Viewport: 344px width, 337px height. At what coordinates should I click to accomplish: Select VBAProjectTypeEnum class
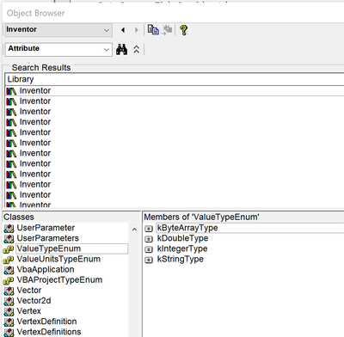click(x=59, y=279)
